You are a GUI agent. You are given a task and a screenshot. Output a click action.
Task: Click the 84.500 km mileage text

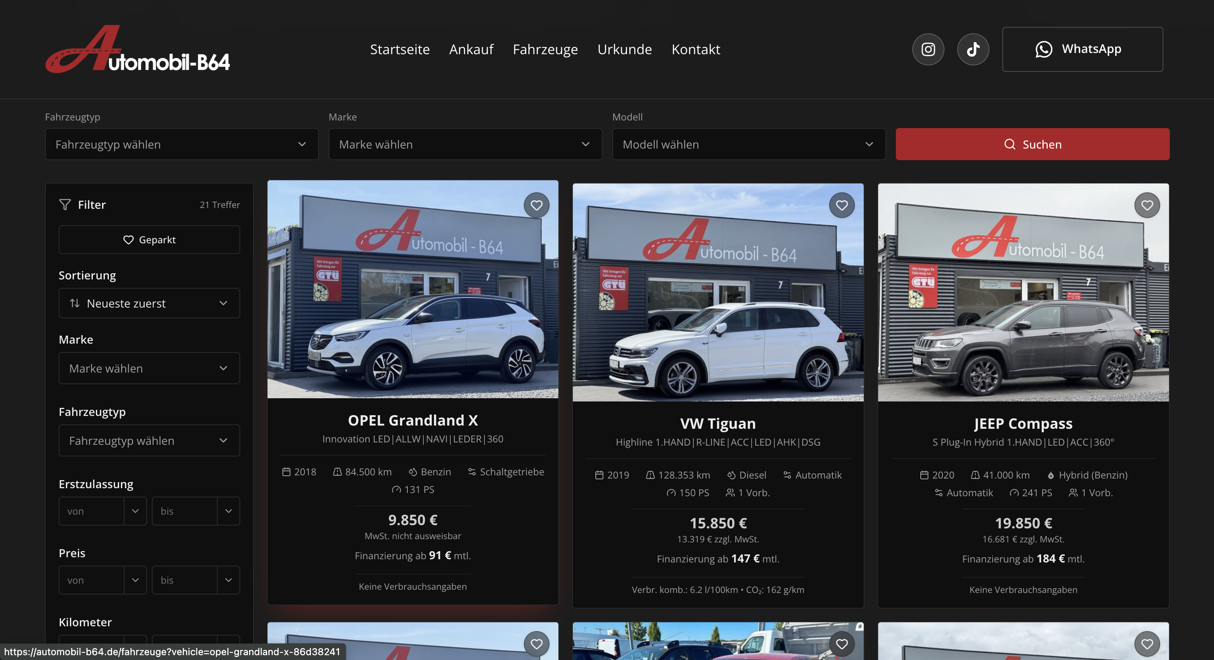(368, 472)
